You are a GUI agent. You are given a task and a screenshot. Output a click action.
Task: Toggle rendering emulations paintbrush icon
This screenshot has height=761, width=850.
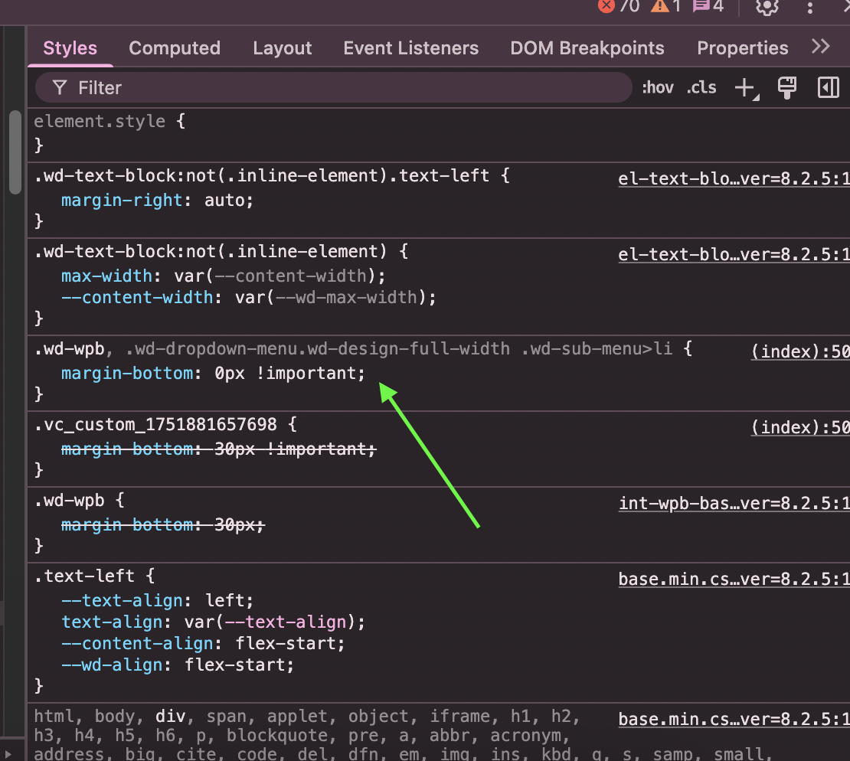(x=787, y=87)
